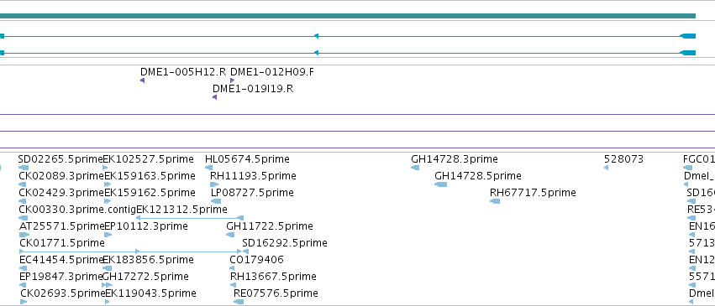This screenshot has height=306, width=715.
Task: Select the RH67717.5prime feature glyph
Action: pos(495,201)
